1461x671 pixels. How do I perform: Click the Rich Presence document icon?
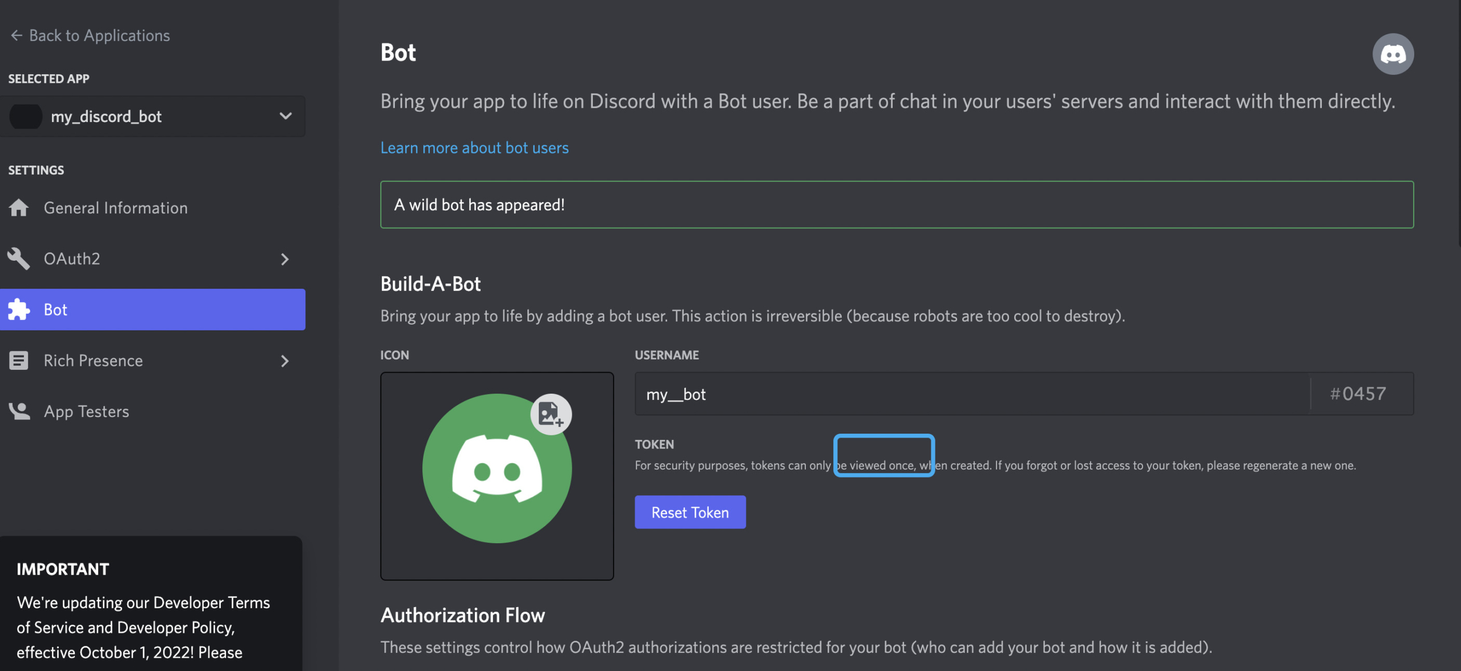click(19, 361)
